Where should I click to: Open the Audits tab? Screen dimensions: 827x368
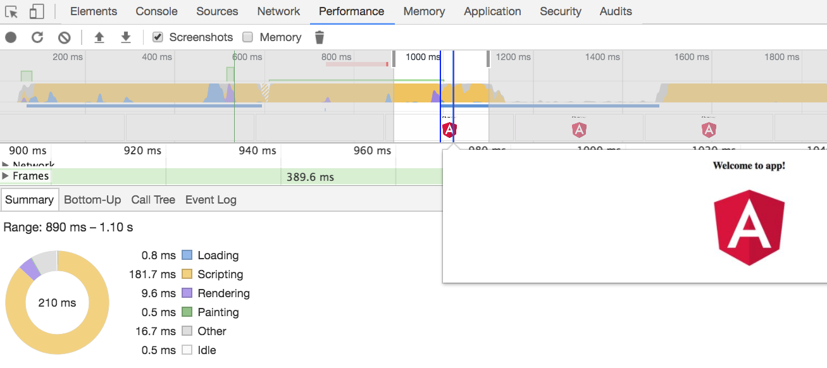click(x=616, y=11)
